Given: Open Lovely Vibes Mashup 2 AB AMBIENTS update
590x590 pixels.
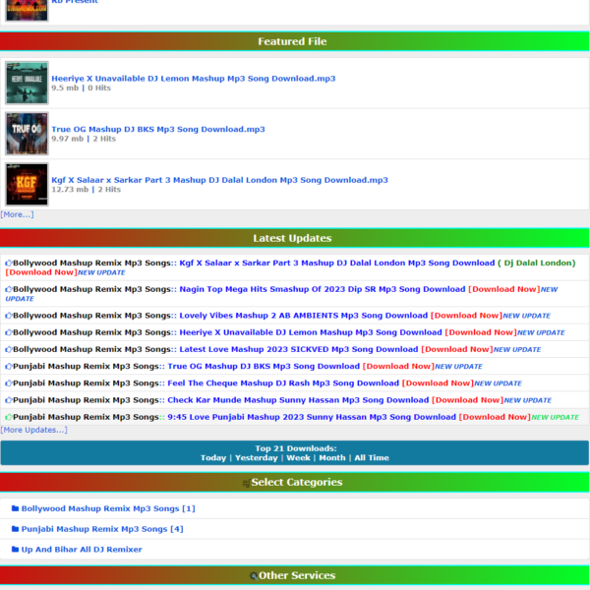Looking at the screenshot, I should [303, 316].
